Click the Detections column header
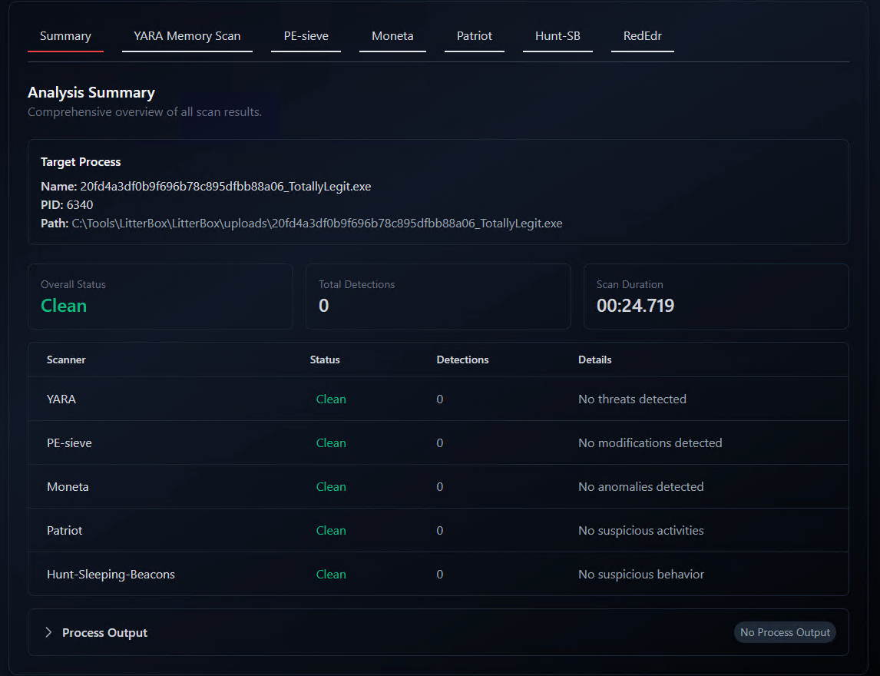The height and width of the screenshot is (676, 880). [462, 360]
